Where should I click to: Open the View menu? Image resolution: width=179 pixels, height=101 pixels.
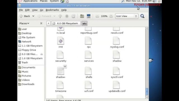pyautogui.click(x=35, y=10)
